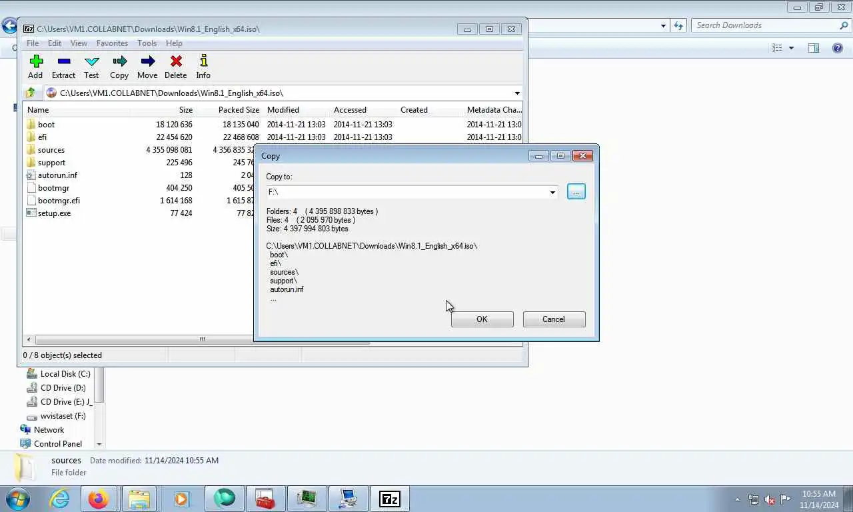Expand the 7-Zip address bar dropdown
The image size is (853, 512).
point(517,93)
